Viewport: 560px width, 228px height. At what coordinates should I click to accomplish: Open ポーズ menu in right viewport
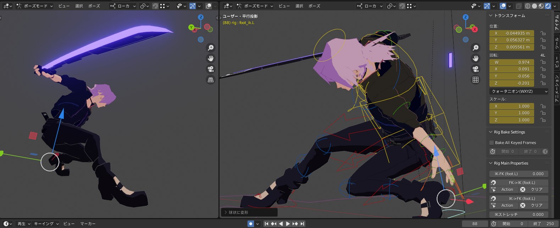point(314,6)
